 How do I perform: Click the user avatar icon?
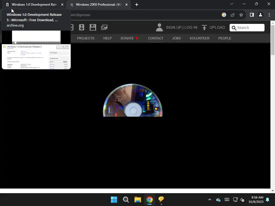[x=159, y=28]
